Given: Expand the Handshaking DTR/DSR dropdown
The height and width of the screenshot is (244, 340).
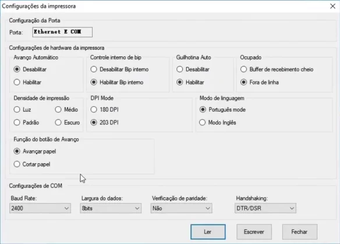Looking at the screenshot, I should click(x=265, y=209).
